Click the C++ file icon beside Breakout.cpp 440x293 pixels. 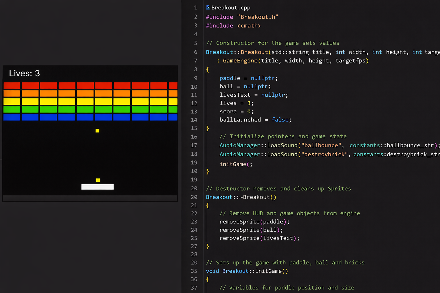[x=207, y=7]
